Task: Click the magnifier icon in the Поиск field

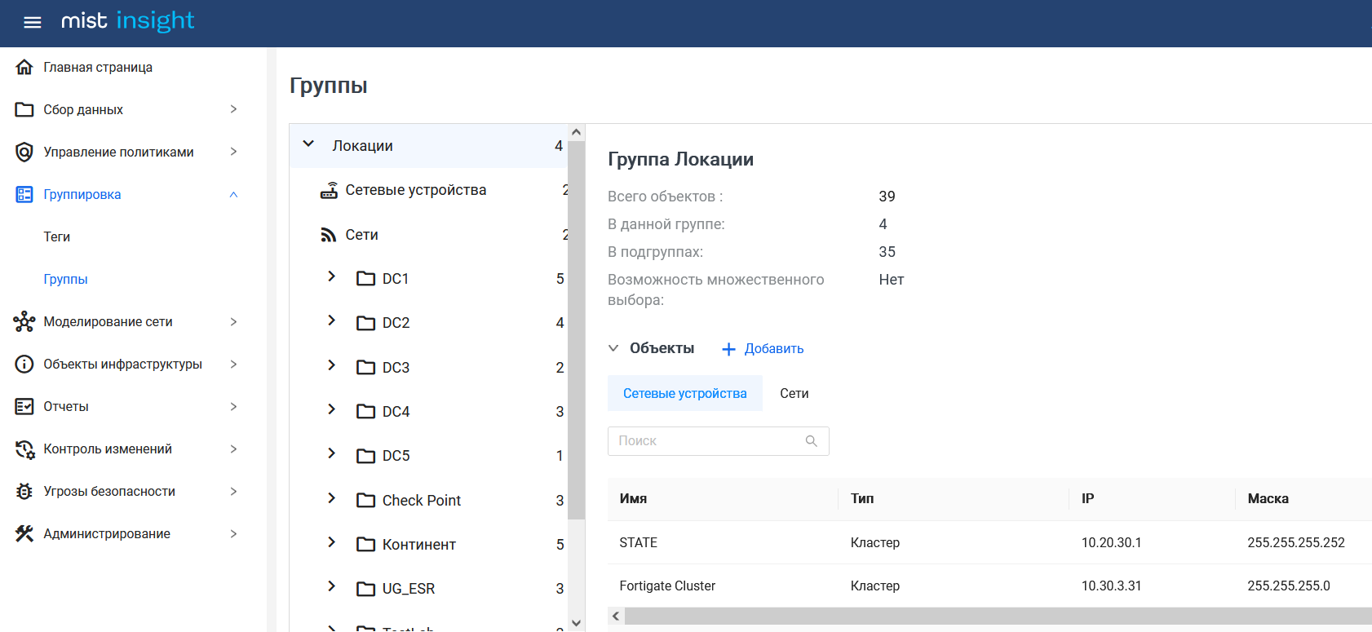Action: [x=811, y=441]
